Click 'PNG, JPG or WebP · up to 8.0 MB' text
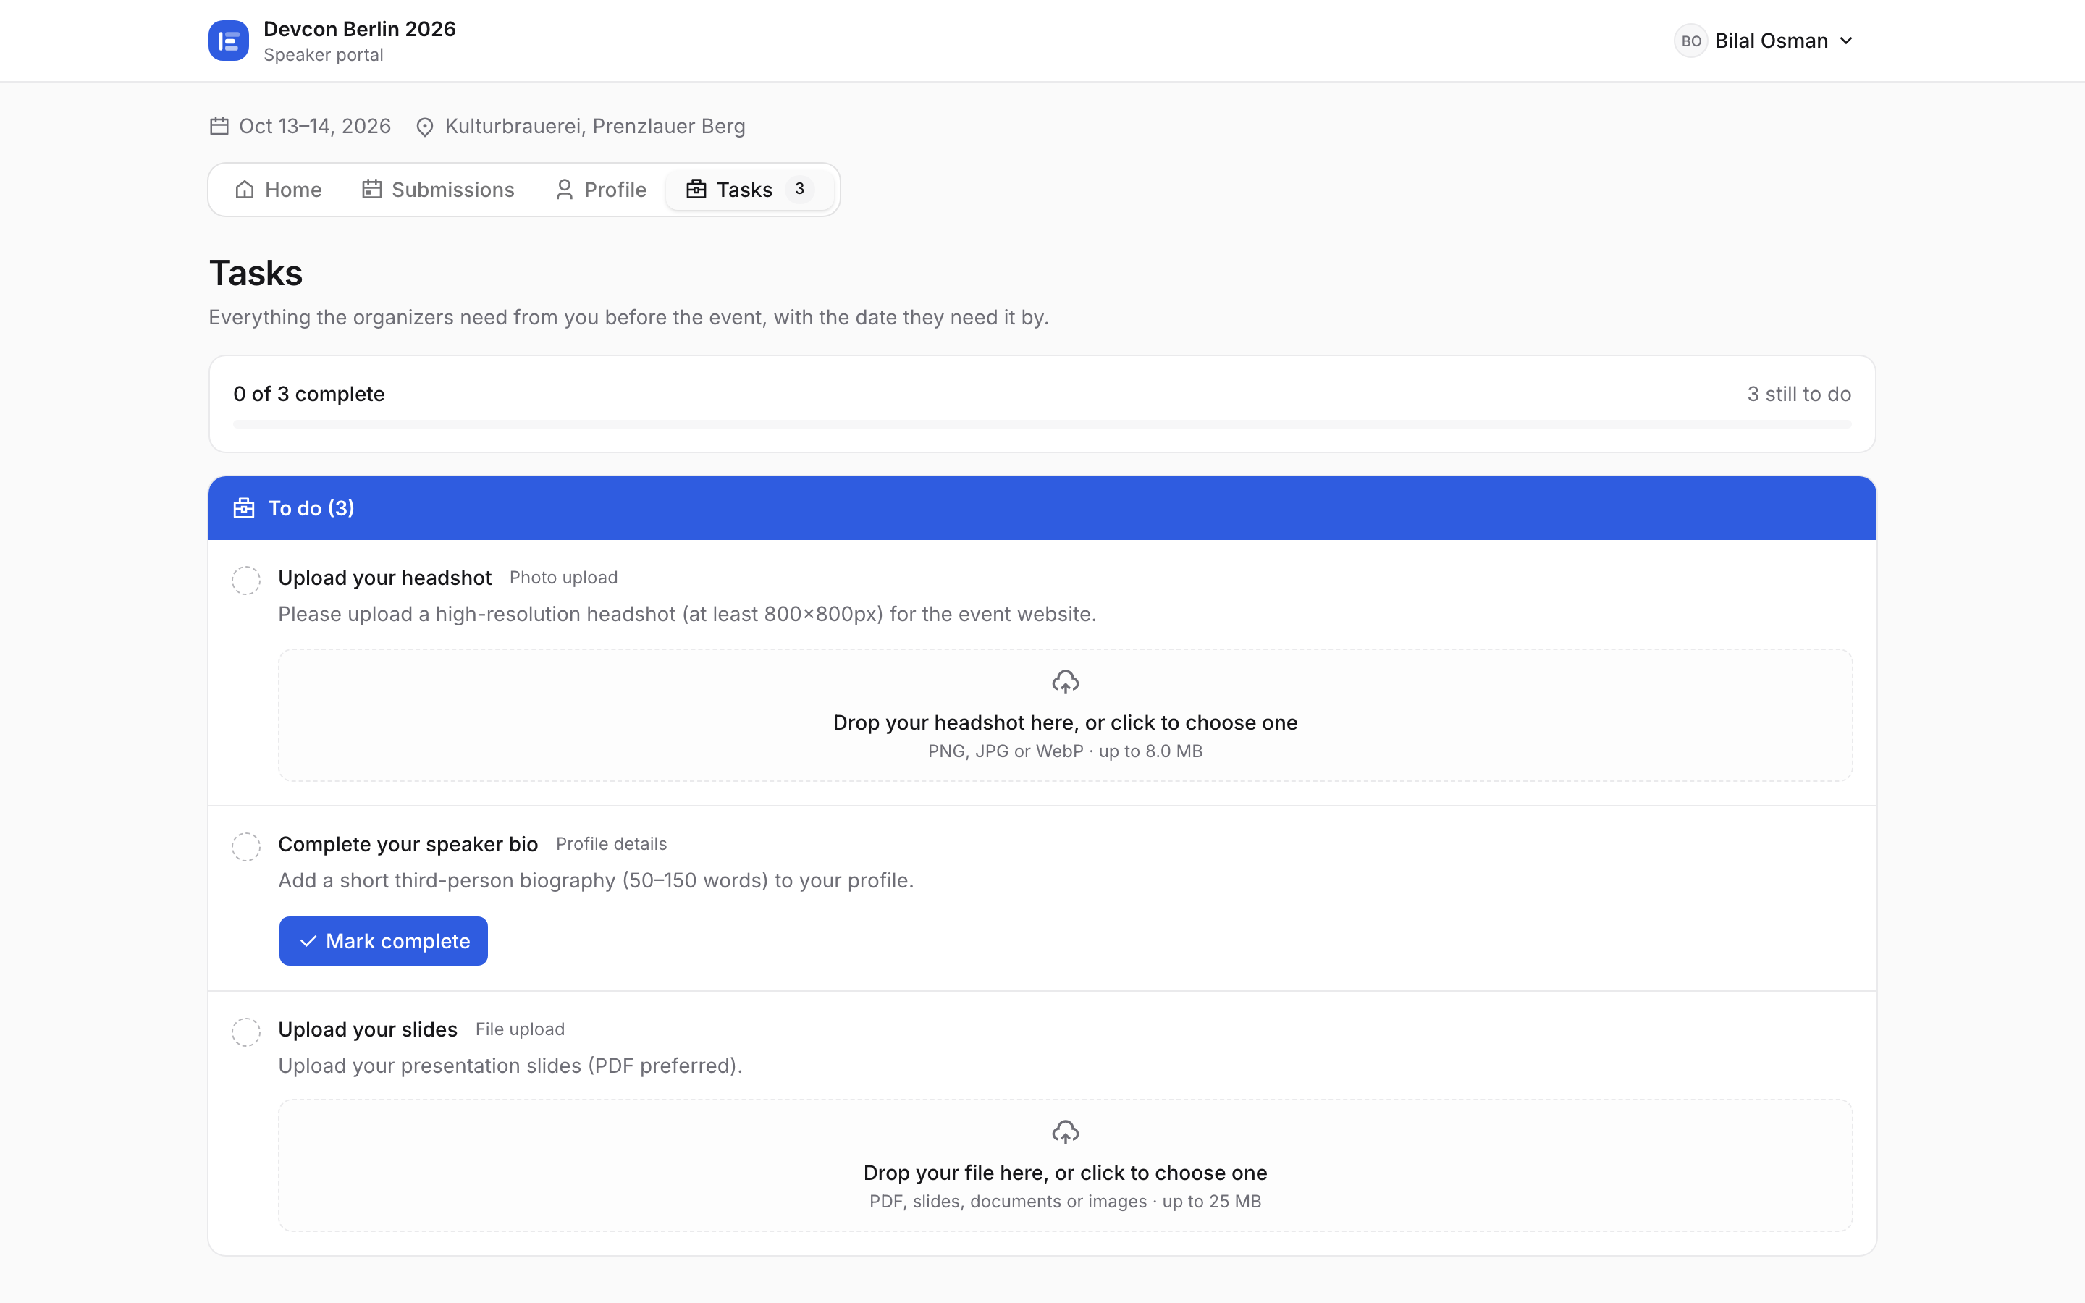Viewport: 2085px width, 1303px height. 1065,751
